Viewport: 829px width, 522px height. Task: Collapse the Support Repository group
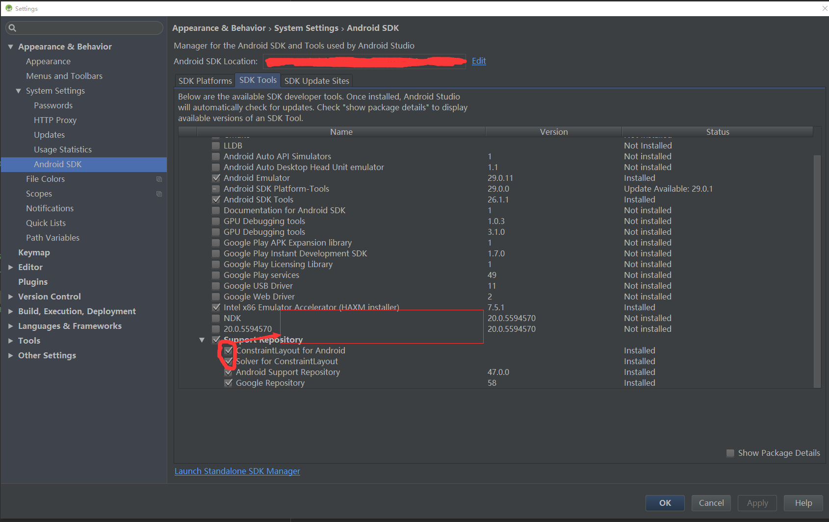coord(202,340)
